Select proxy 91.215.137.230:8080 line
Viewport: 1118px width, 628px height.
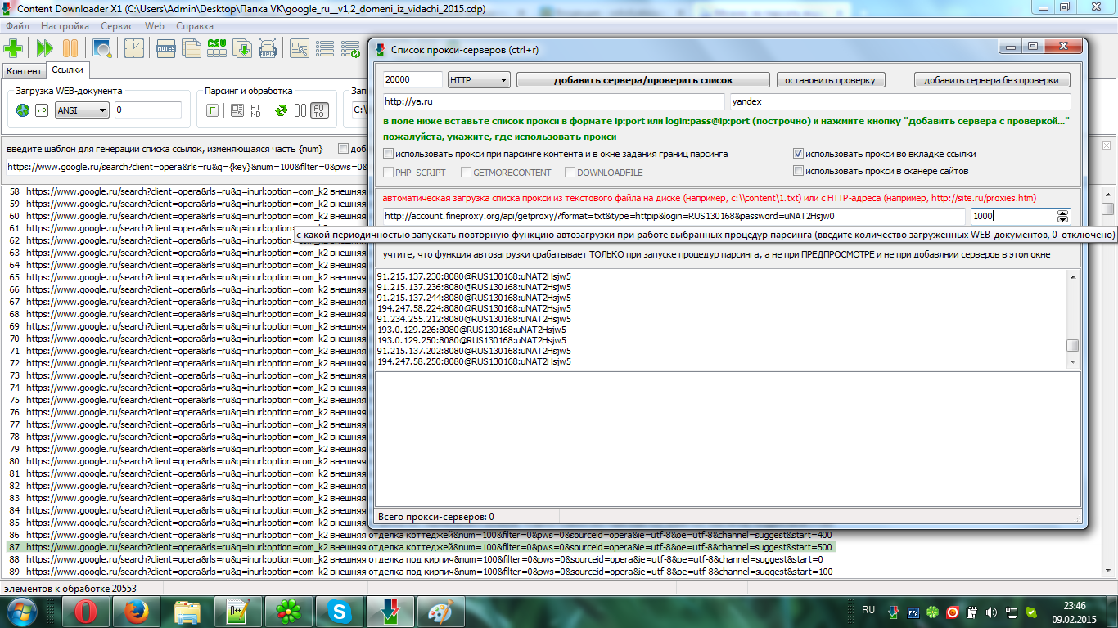(474, 276)
